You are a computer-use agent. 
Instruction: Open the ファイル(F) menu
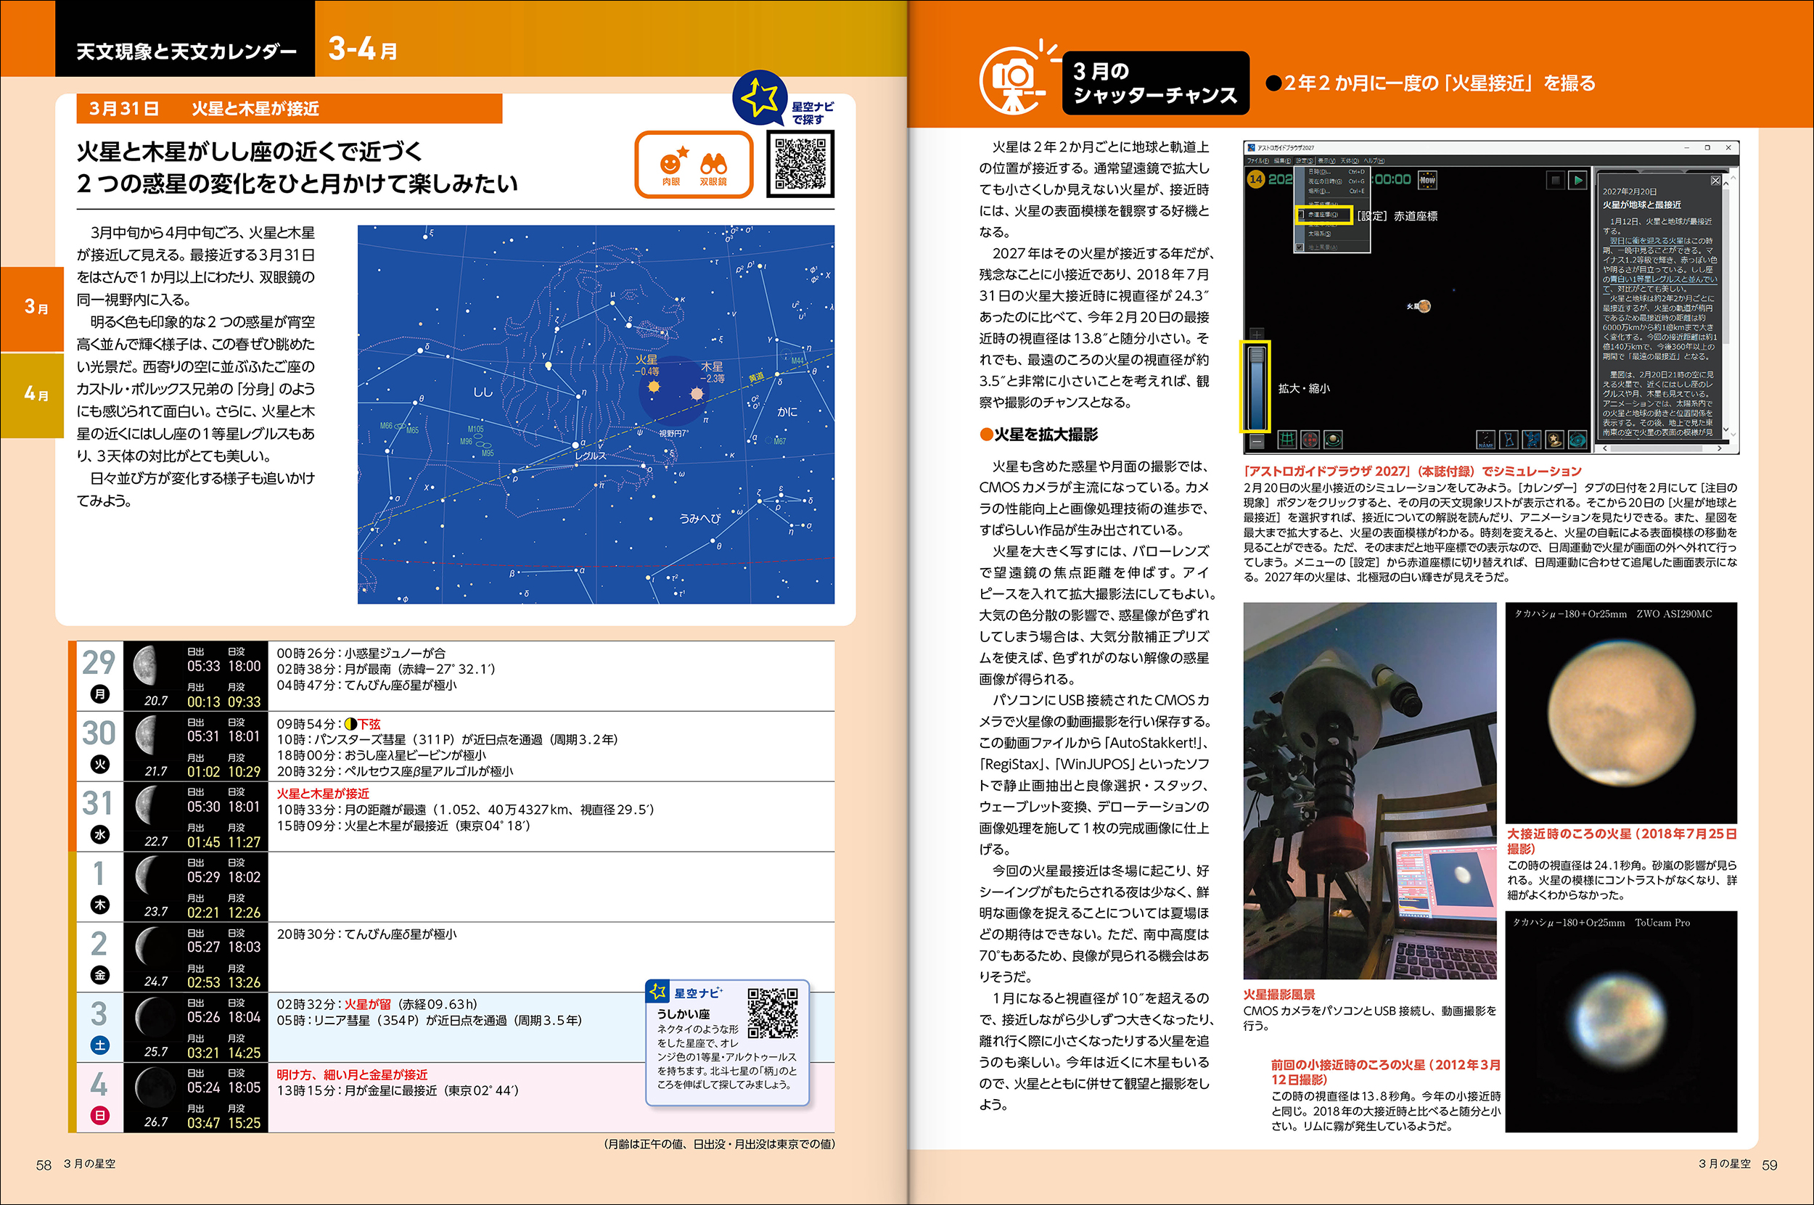1258,160
